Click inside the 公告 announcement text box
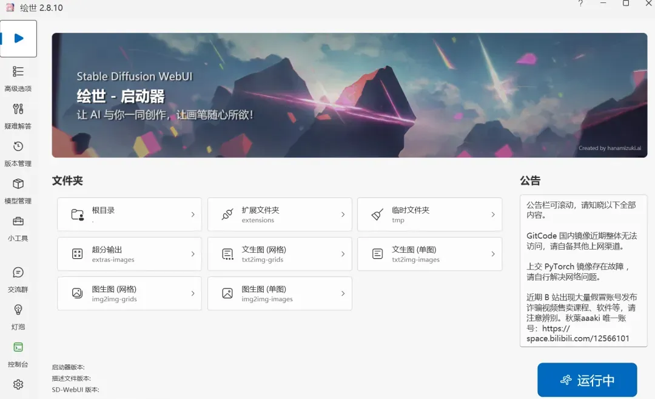 [583, 271]
